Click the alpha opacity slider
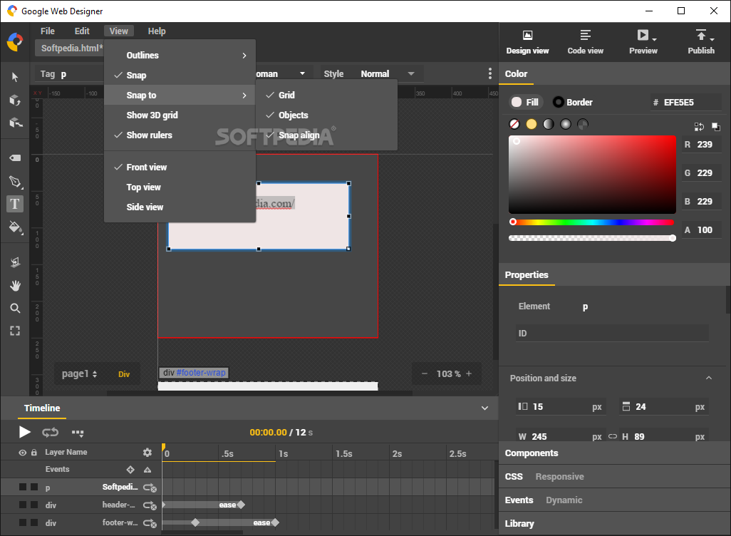Screen dimensions: 731x536 point(592,238)
